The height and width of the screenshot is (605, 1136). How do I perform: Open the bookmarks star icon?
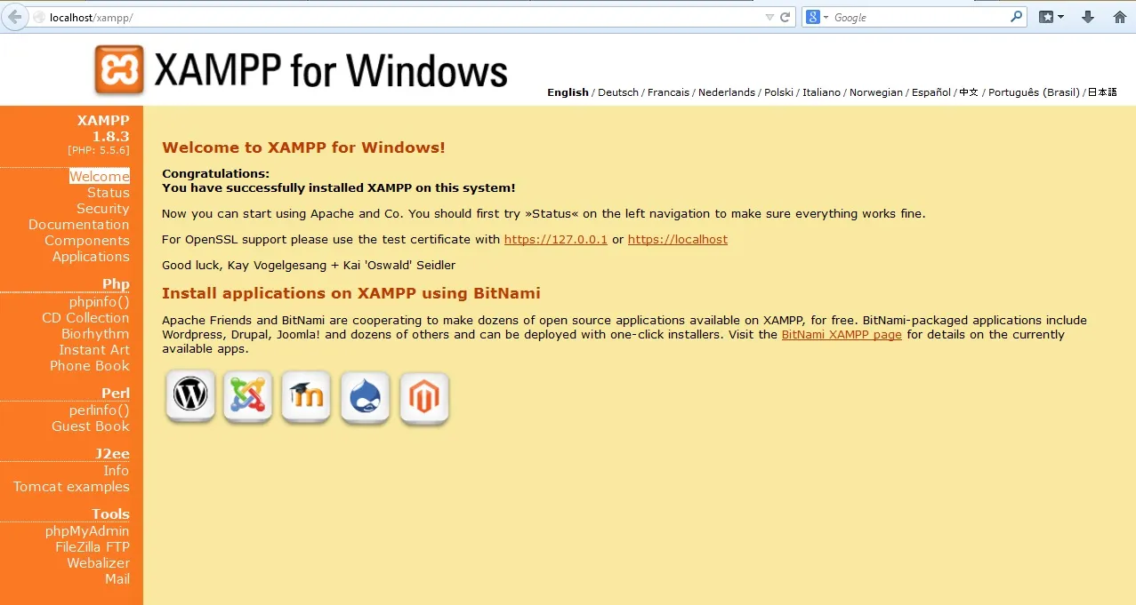click(x=1046, y=17)
